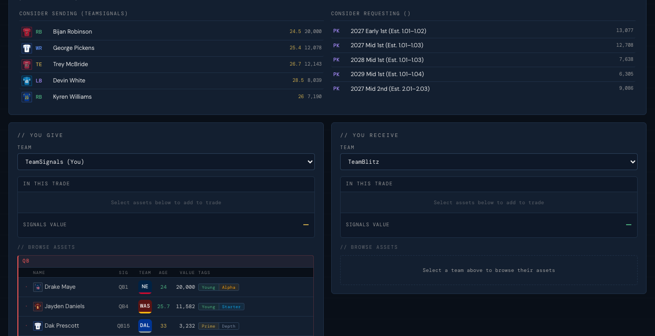This screenshot has width=655, height=336.
Task: Click the NE team badge
Action: 145,287
